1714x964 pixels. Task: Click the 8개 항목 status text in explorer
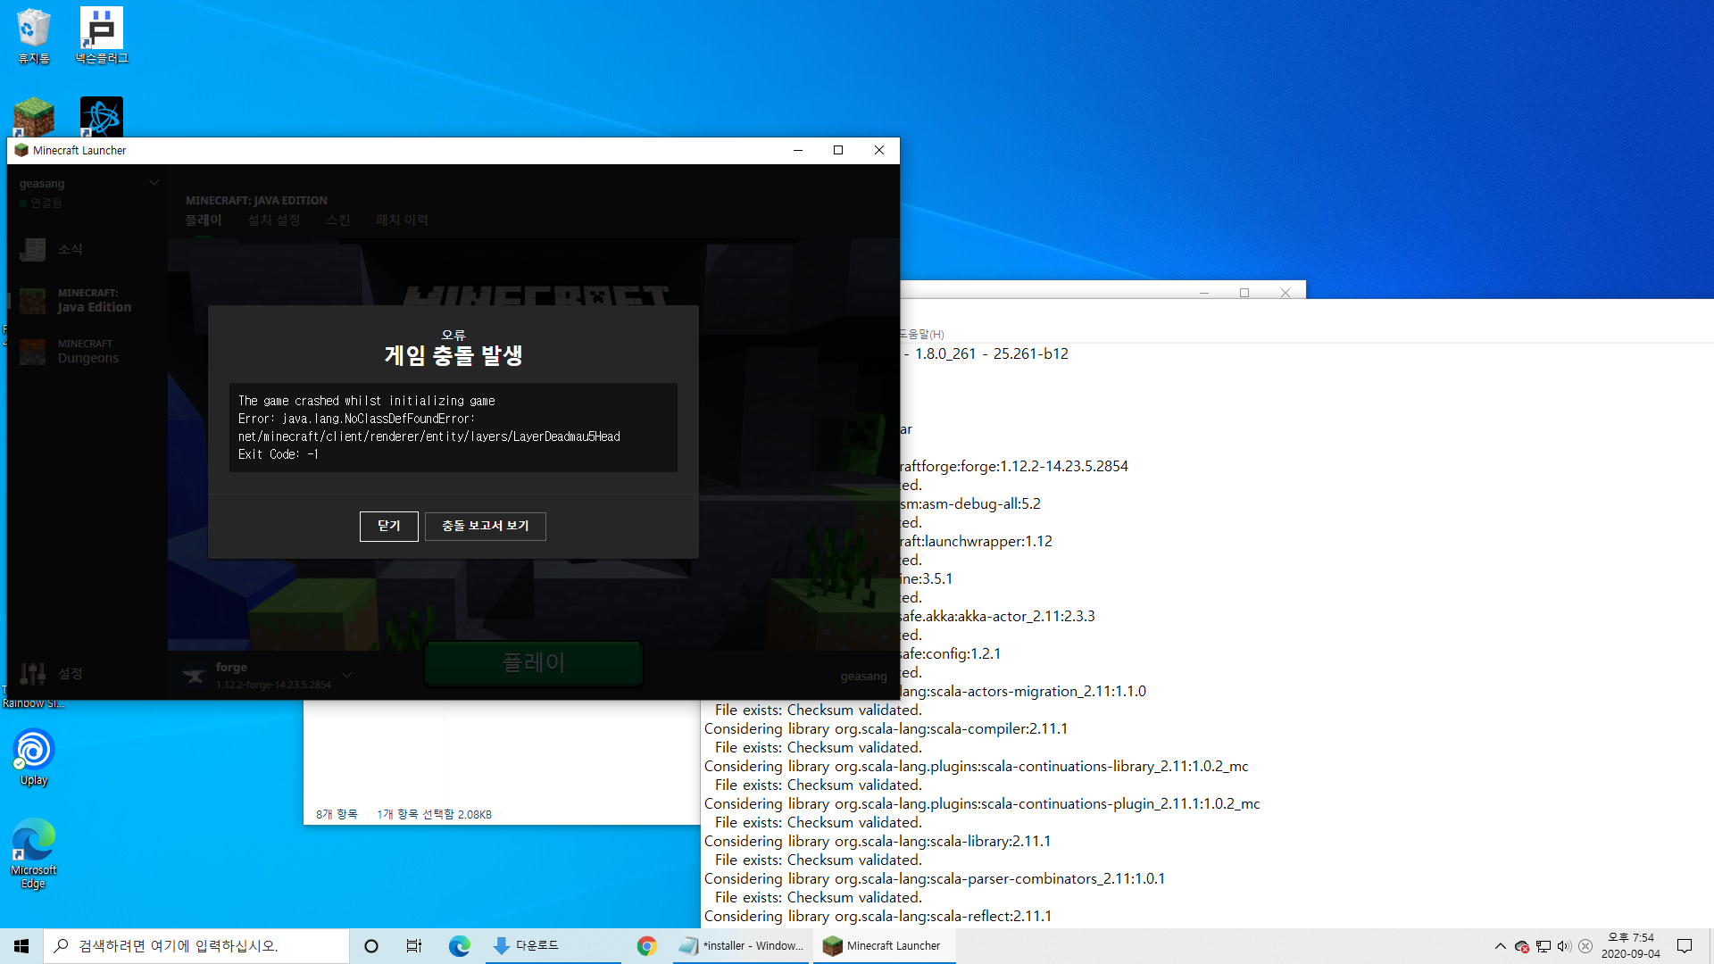337,814
